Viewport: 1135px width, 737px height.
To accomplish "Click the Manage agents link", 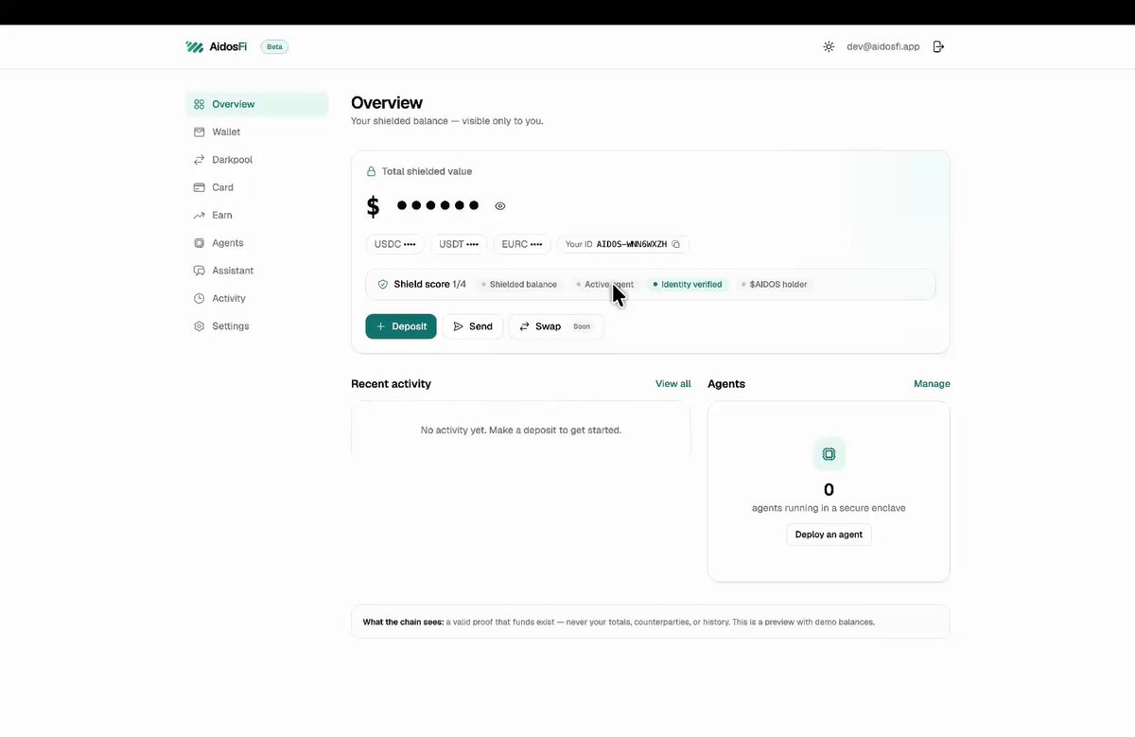I will click(932, 383).
